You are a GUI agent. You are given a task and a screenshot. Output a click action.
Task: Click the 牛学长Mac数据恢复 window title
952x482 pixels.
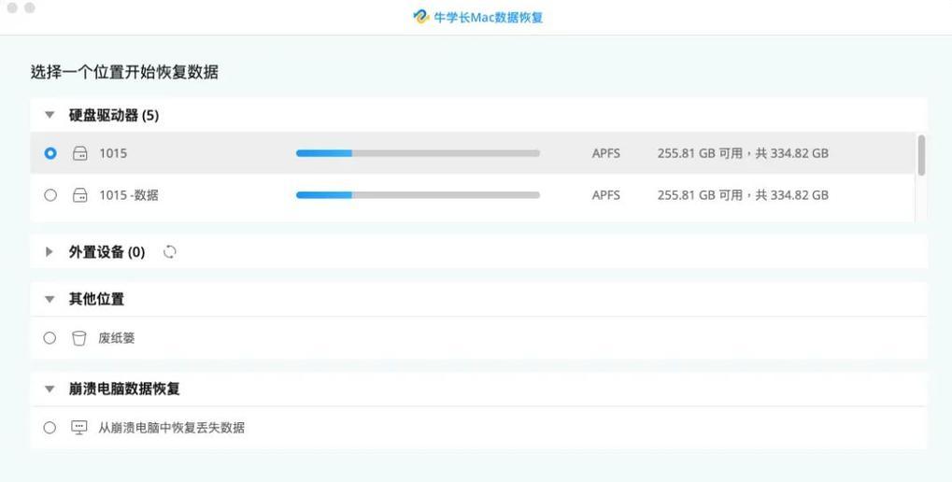pos(488,17)
